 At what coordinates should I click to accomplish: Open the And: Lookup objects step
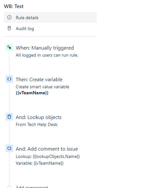(x=38, y=117)
